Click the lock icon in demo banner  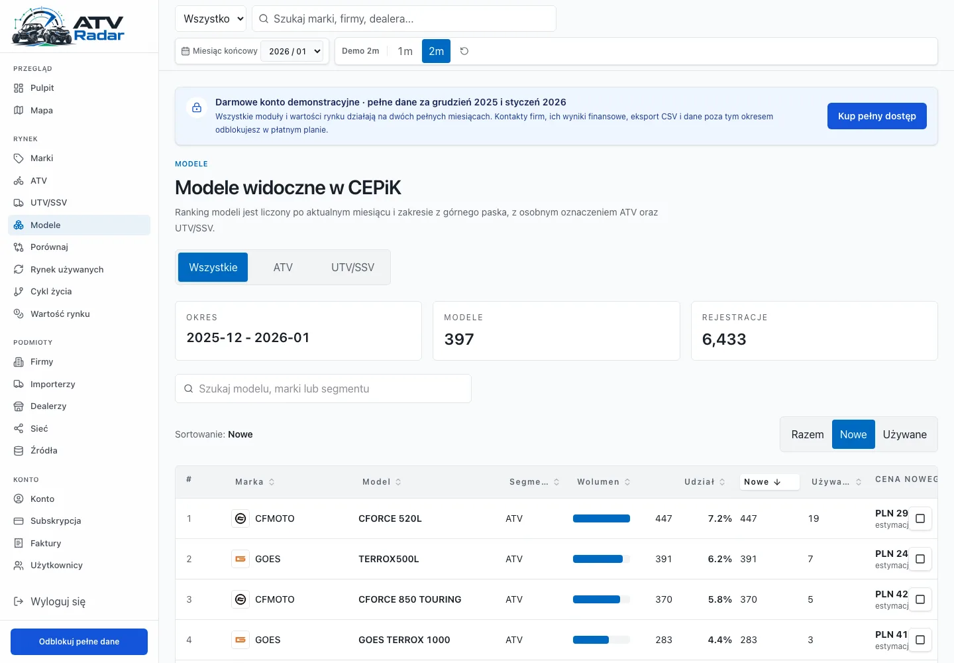tap(197, 107)
